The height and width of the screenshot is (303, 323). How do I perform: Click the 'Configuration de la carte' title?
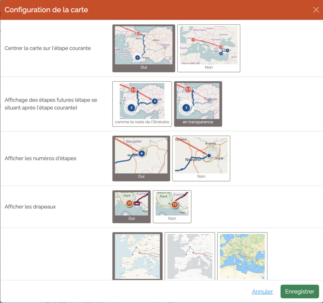pyautogui.click(x=46, y=10)
